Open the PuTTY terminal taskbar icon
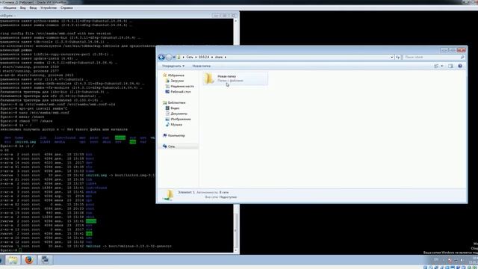The image size is (478, 269). pyautogui.click(x=45, y=260)
